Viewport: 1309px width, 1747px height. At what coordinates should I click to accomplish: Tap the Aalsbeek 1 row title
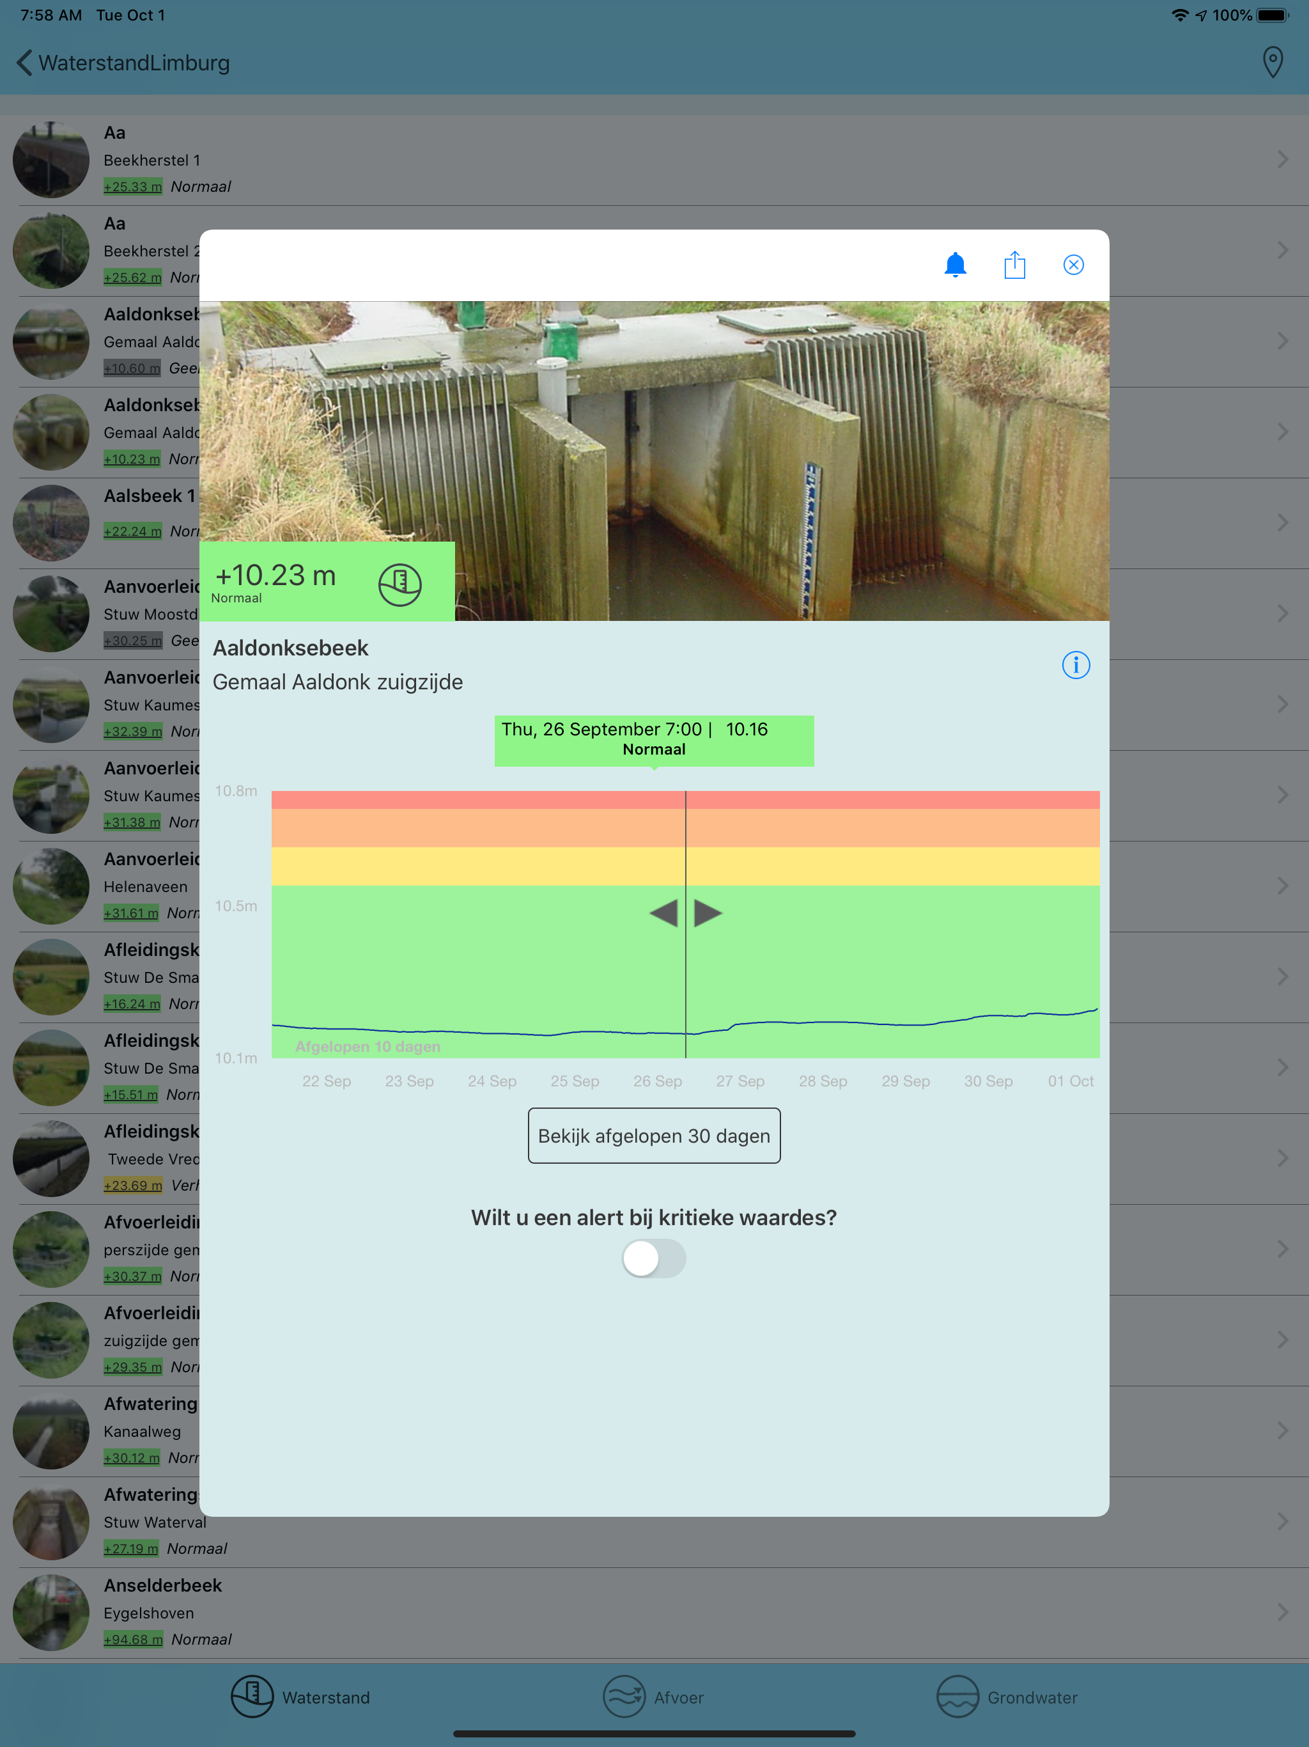(149, 496)
